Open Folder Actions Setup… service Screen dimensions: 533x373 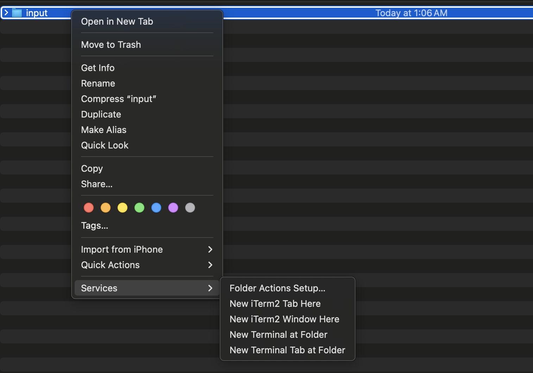pos(277,288)
